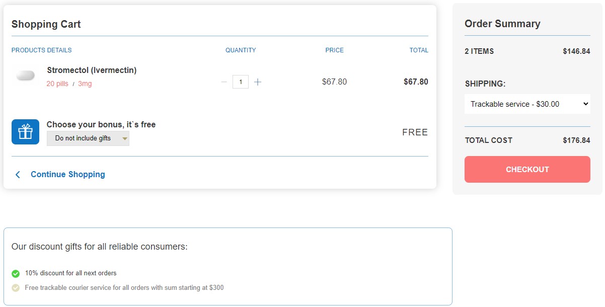Image resolution: width=605 pixels, height=307 pixels.
Task: Click the PRODUCTS DETAILS column header
Action: (x=41, y=50)
